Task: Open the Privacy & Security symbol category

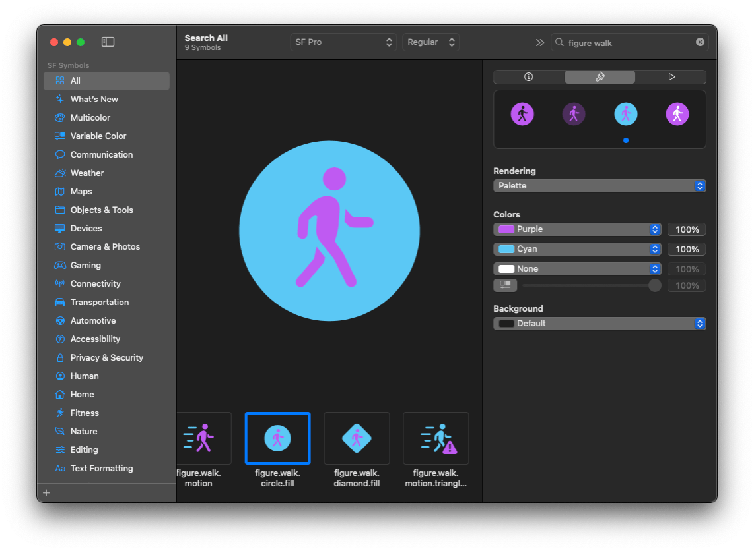Action: 107,357
